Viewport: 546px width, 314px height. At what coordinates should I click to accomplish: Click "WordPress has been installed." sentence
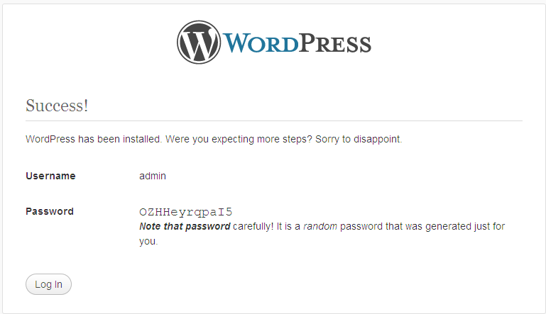coord(94,139)
